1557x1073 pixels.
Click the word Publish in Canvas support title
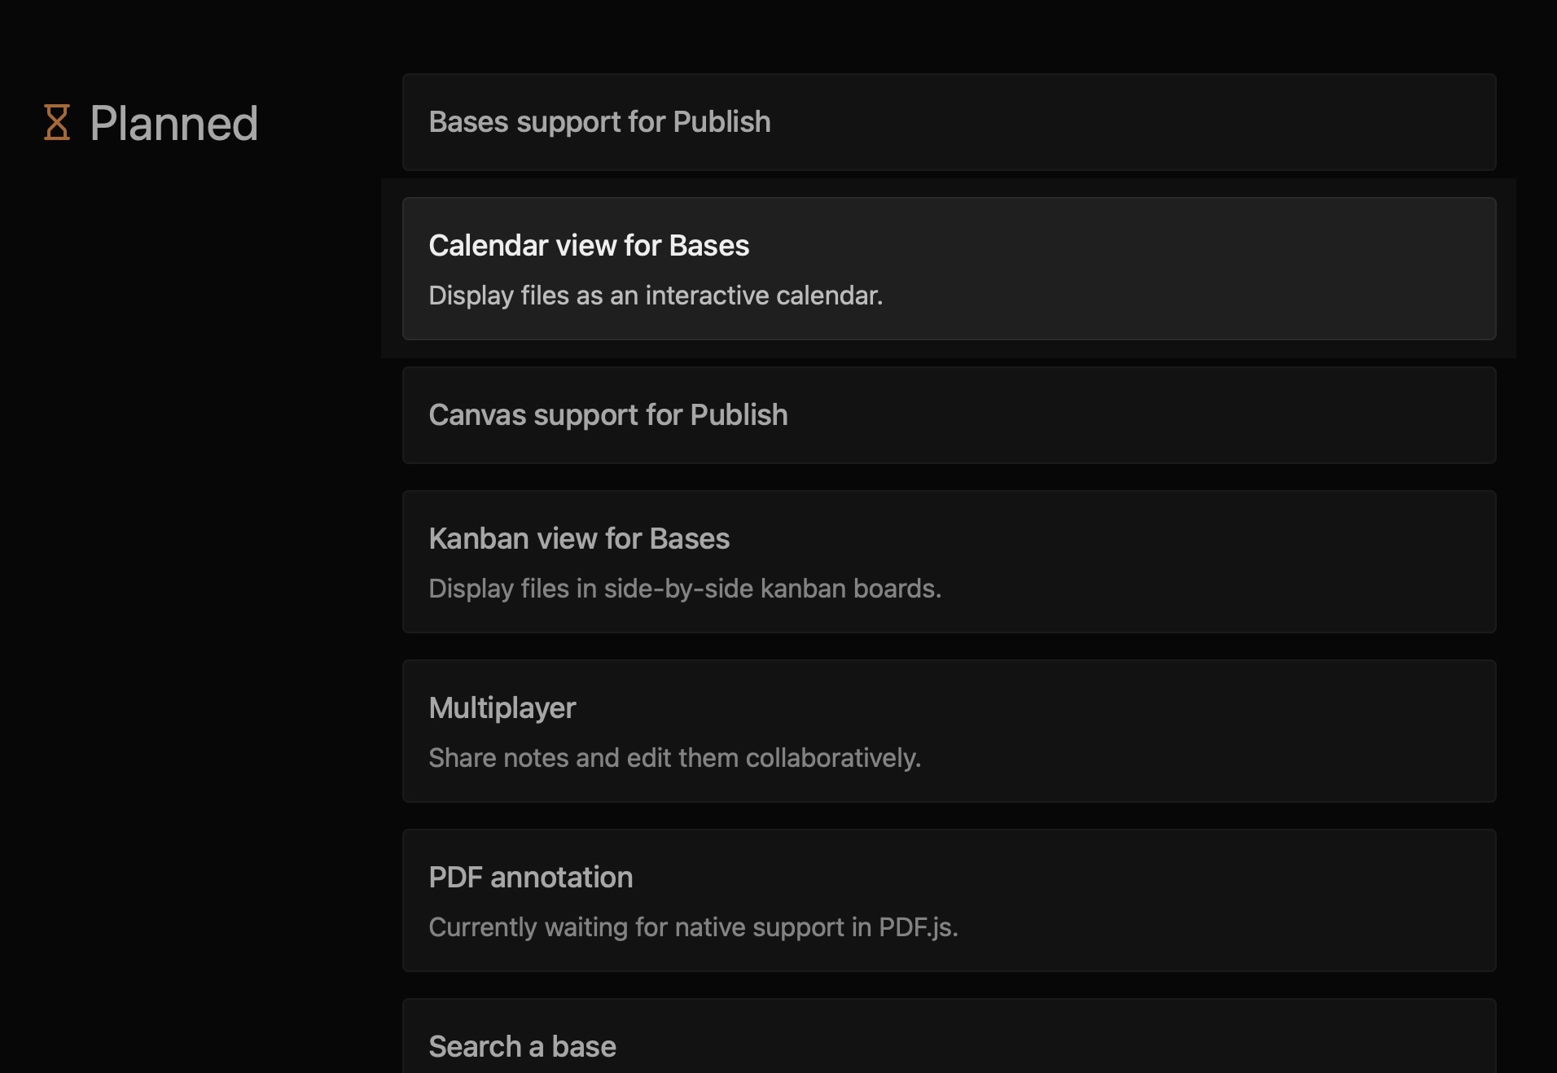739,415
